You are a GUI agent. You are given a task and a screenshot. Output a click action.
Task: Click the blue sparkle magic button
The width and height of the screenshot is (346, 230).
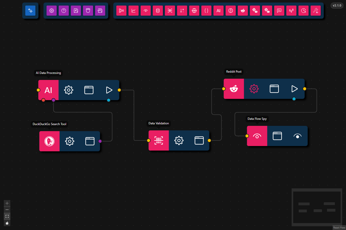tap(30, 11)
